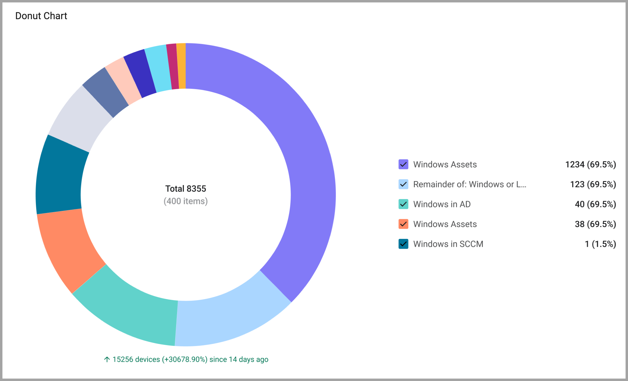Click the magenta donut segment
Viewport: 628px width, 381px height.
click(x=173, y=66)
